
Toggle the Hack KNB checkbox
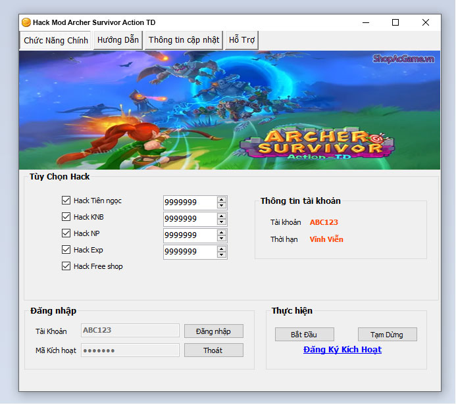pos(66,217)
